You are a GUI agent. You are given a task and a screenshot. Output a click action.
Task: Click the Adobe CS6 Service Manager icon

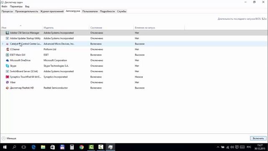[x=8, y=33]
